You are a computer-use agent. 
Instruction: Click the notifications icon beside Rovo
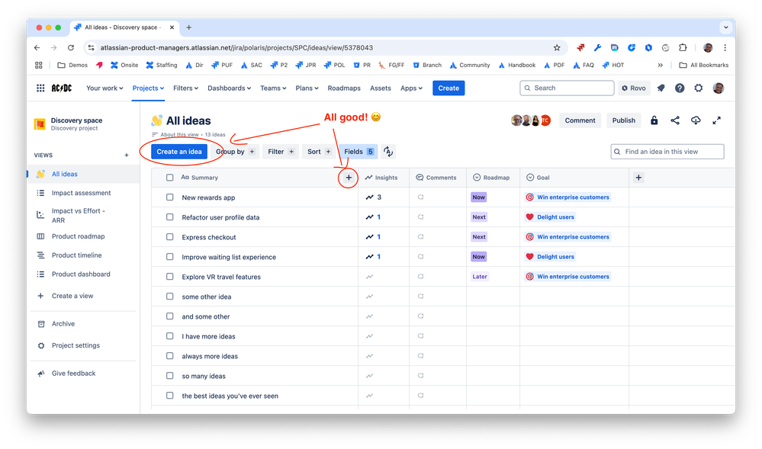click(x=661, y=88)
